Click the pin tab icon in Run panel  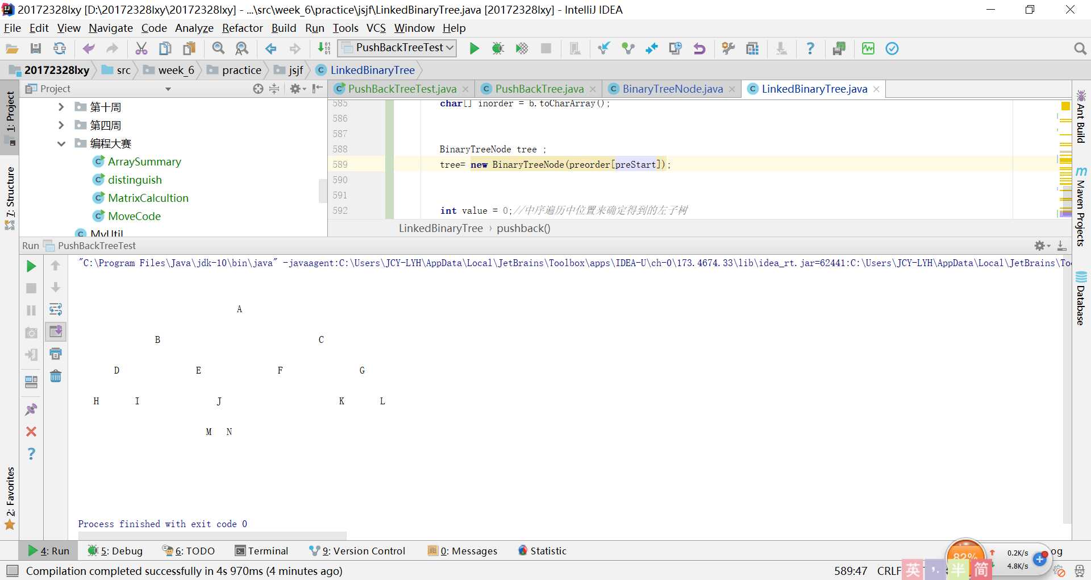pos(31,409)
